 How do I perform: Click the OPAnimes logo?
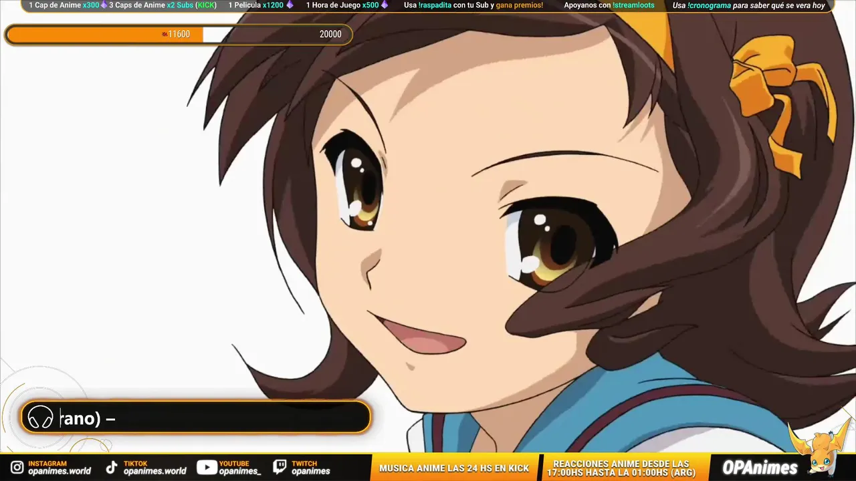[x=760, y=468]
